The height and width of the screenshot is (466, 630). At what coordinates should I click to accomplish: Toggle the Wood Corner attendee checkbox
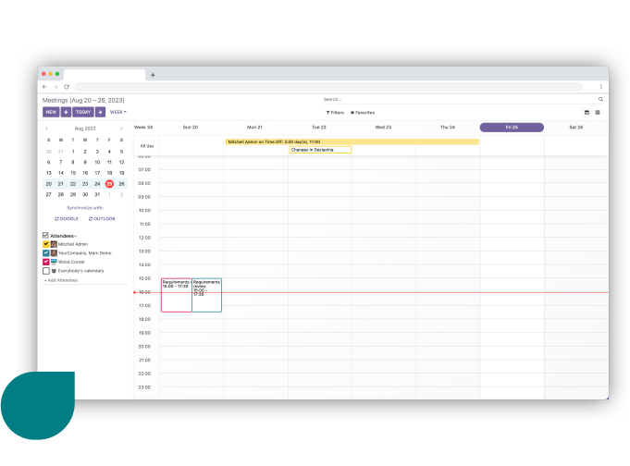point(46,262)
